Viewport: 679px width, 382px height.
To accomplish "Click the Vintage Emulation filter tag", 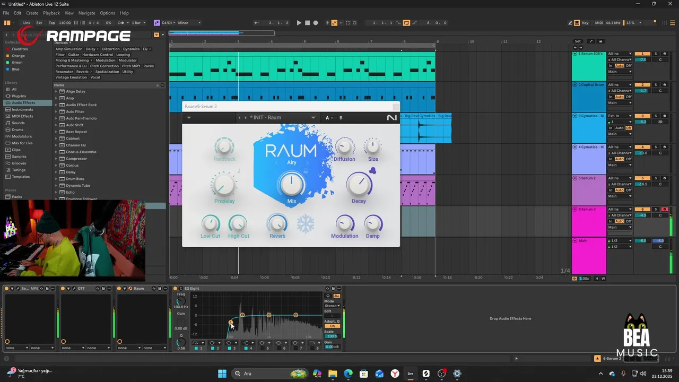I will pos(71,77).
